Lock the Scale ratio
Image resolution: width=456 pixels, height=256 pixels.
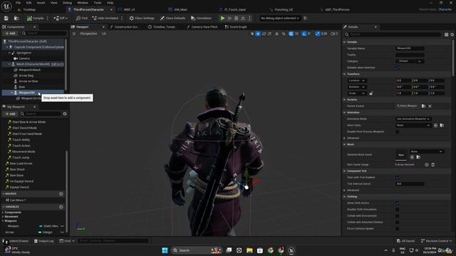(371, 93)
